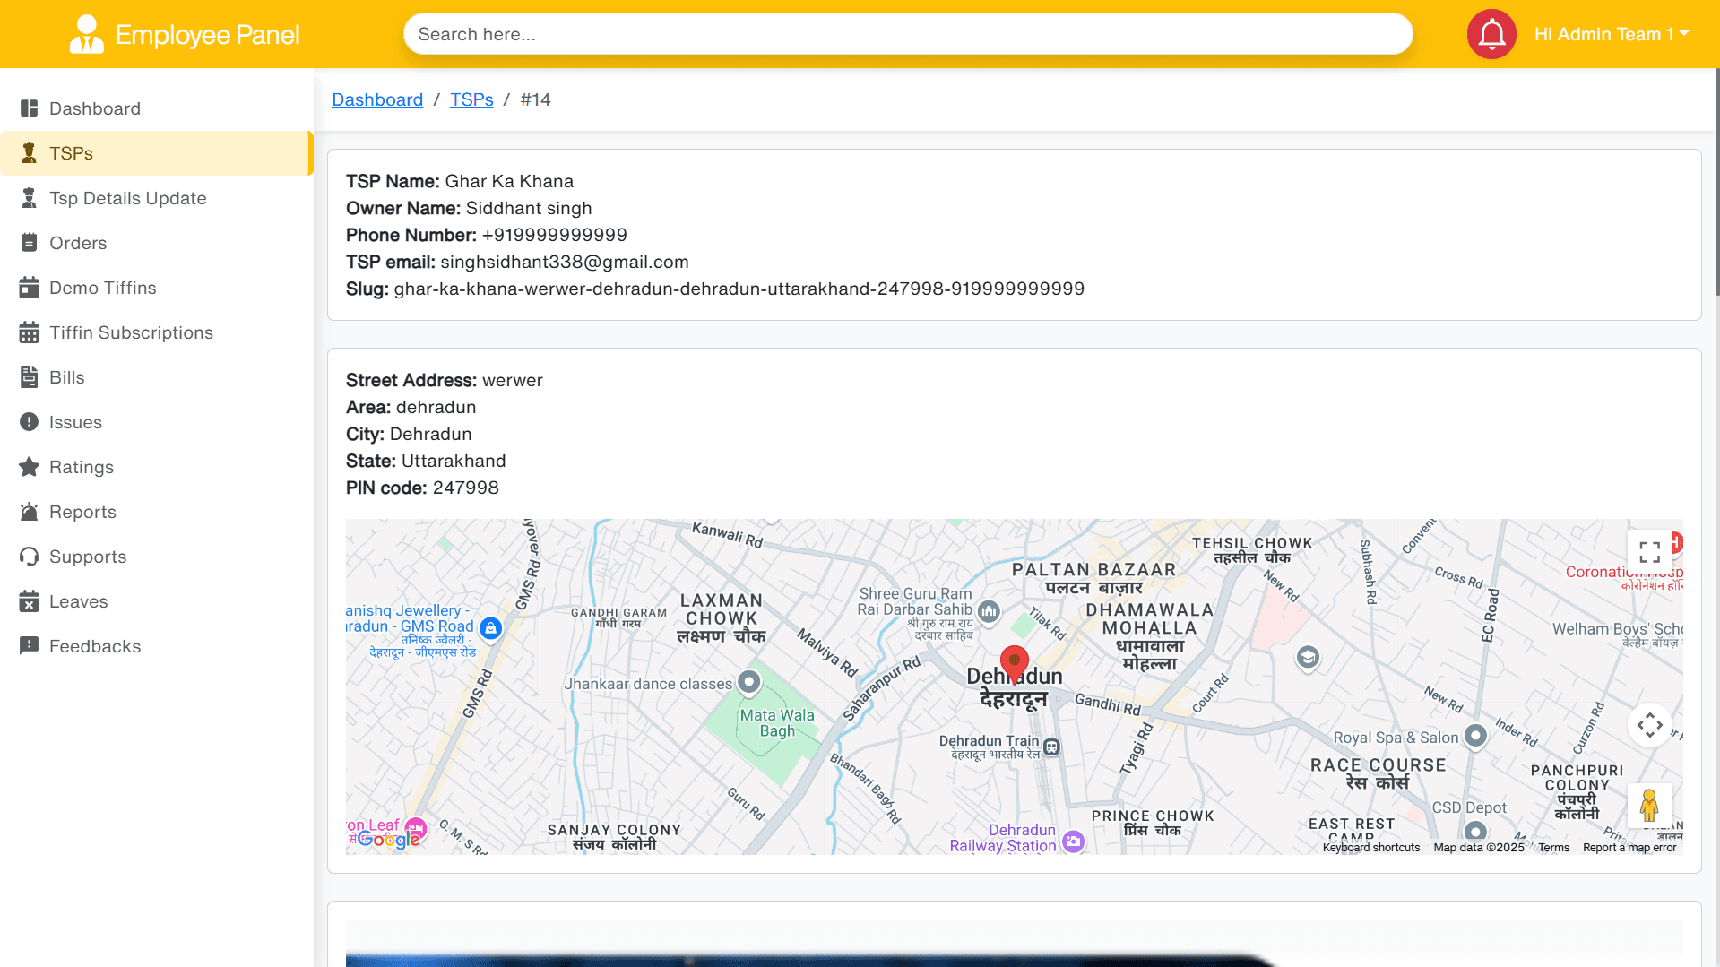The height and width of the screenshot is (967, 1720).
Task: Click the red notification bell icon
Action: (1491, 34)
